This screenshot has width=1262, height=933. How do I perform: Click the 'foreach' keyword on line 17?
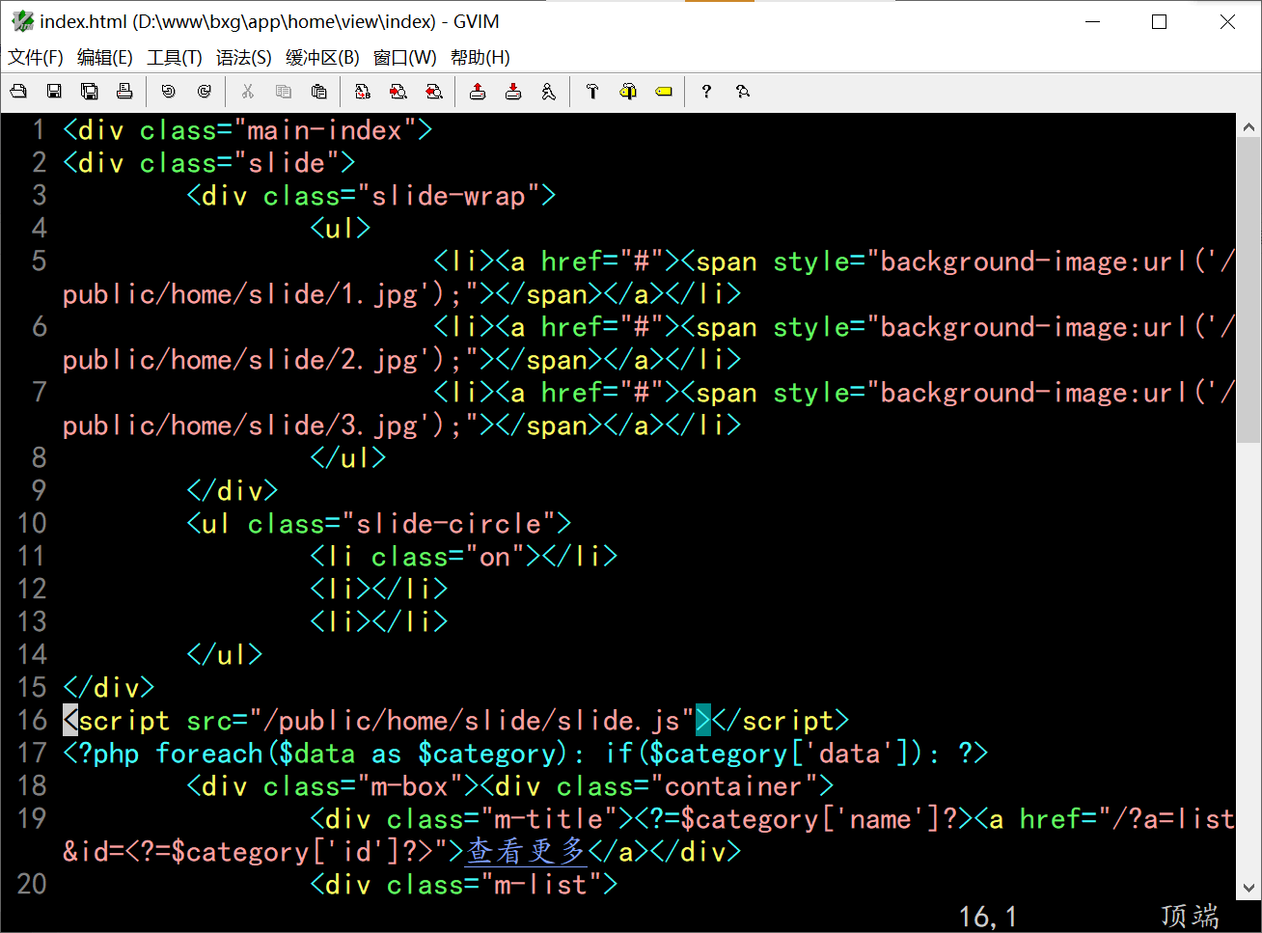(x=209, y=753)
